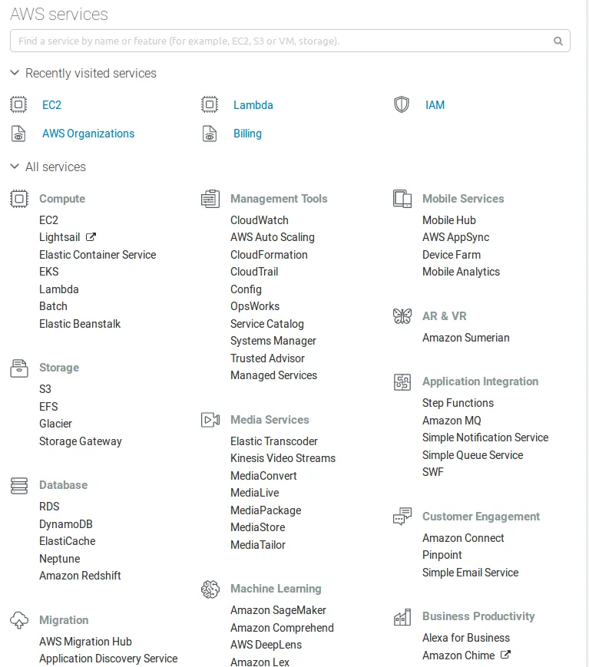
Task: Open IAM from recently visited services
Action: click(435, 105)
